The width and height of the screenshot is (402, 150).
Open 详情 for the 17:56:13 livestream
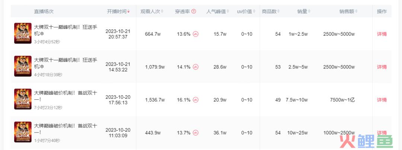pyautogui.click(x=382, y=100)
